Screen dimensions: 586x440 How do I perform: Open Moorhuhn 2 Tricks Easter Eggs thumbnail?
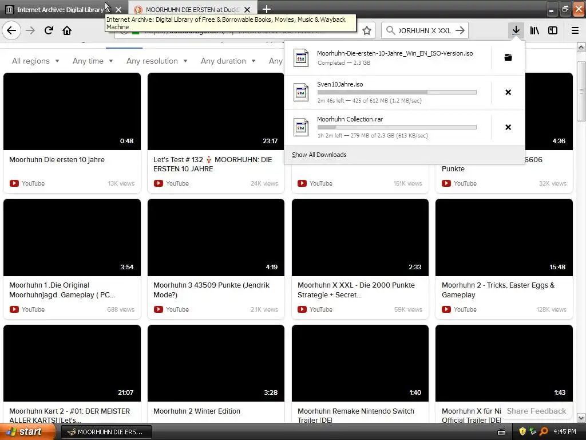tap(504, 237)
